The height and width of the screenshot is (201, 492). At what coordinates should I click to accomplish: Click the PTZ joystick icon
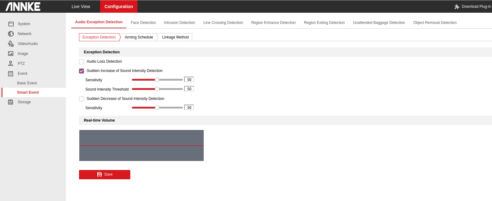pyautogui.click(x=11, y=64)
